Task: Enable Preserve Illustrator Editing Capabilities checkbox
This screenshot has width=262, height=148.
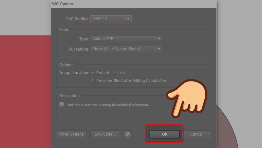Action: coord(93,81)
